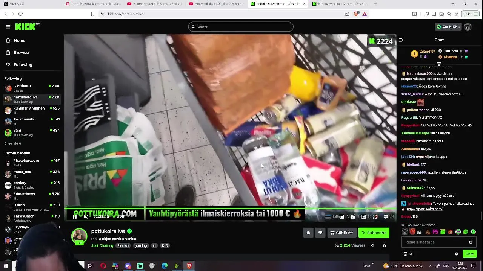Open GMHikaru channel from Following list
Viewport: 483px width, 271px height.
[x=32, y=88]
